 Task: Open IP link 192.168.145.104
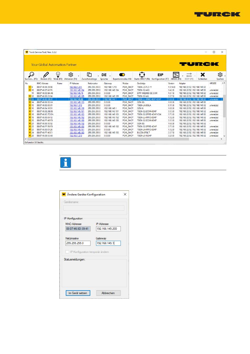tap(77, 90)
